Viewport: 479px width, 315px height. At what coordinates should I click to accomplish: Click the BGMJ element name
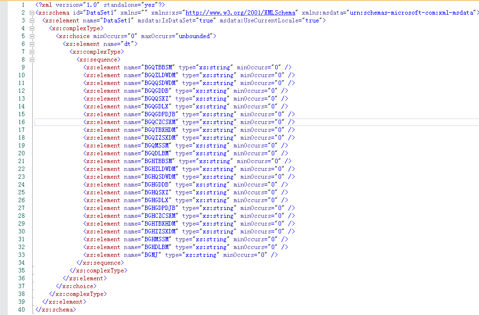pos(151,255)
